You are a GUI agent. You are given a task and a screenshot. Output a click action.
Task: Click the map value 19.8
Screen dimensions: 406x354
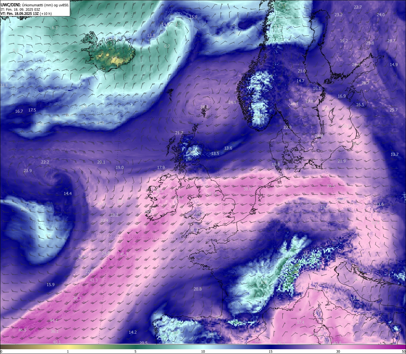[x=276, y=164]
